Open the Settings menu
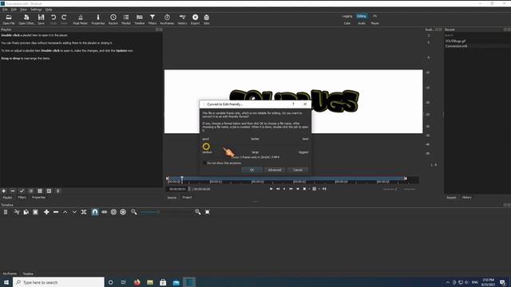 (x=36, y=10)
